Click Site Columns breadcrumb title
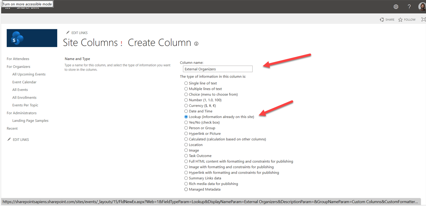The height and width of the screenshot is (206, 426). [x=90, y=43]
